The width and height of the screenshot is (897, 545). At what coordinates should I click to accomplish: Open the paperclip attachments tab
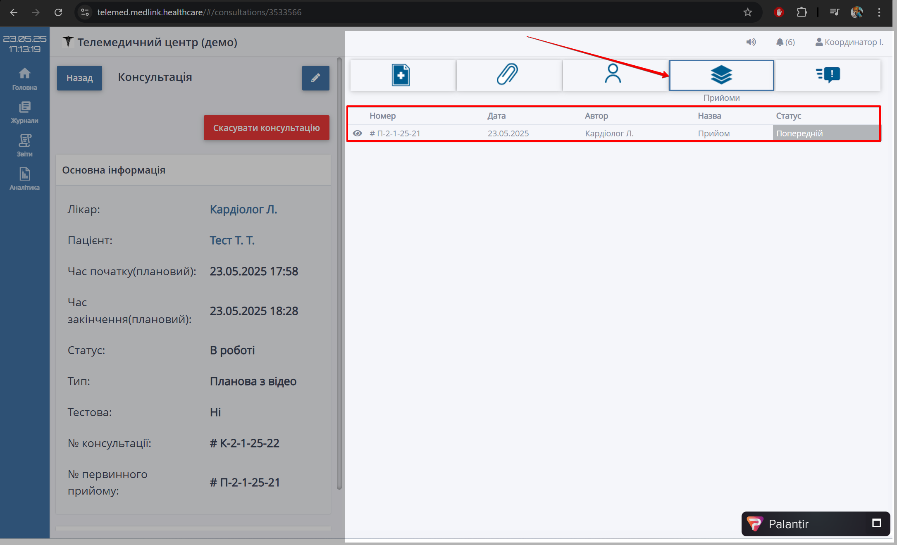[508, 75]
